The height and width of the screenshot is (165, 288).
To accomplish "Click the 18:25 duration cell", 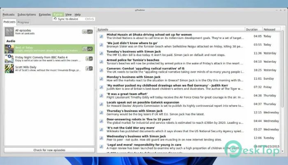I will 258,70.
